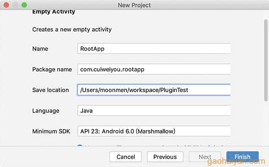Go back with the Previous button
The width and height of the screenshot is (269, 167).
point(165,157)
